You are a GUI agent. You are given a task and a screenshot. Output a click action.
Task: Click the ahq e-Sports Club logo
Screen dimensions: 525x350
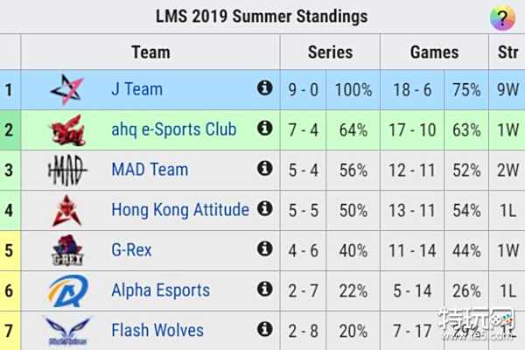[x=66, y=129]
